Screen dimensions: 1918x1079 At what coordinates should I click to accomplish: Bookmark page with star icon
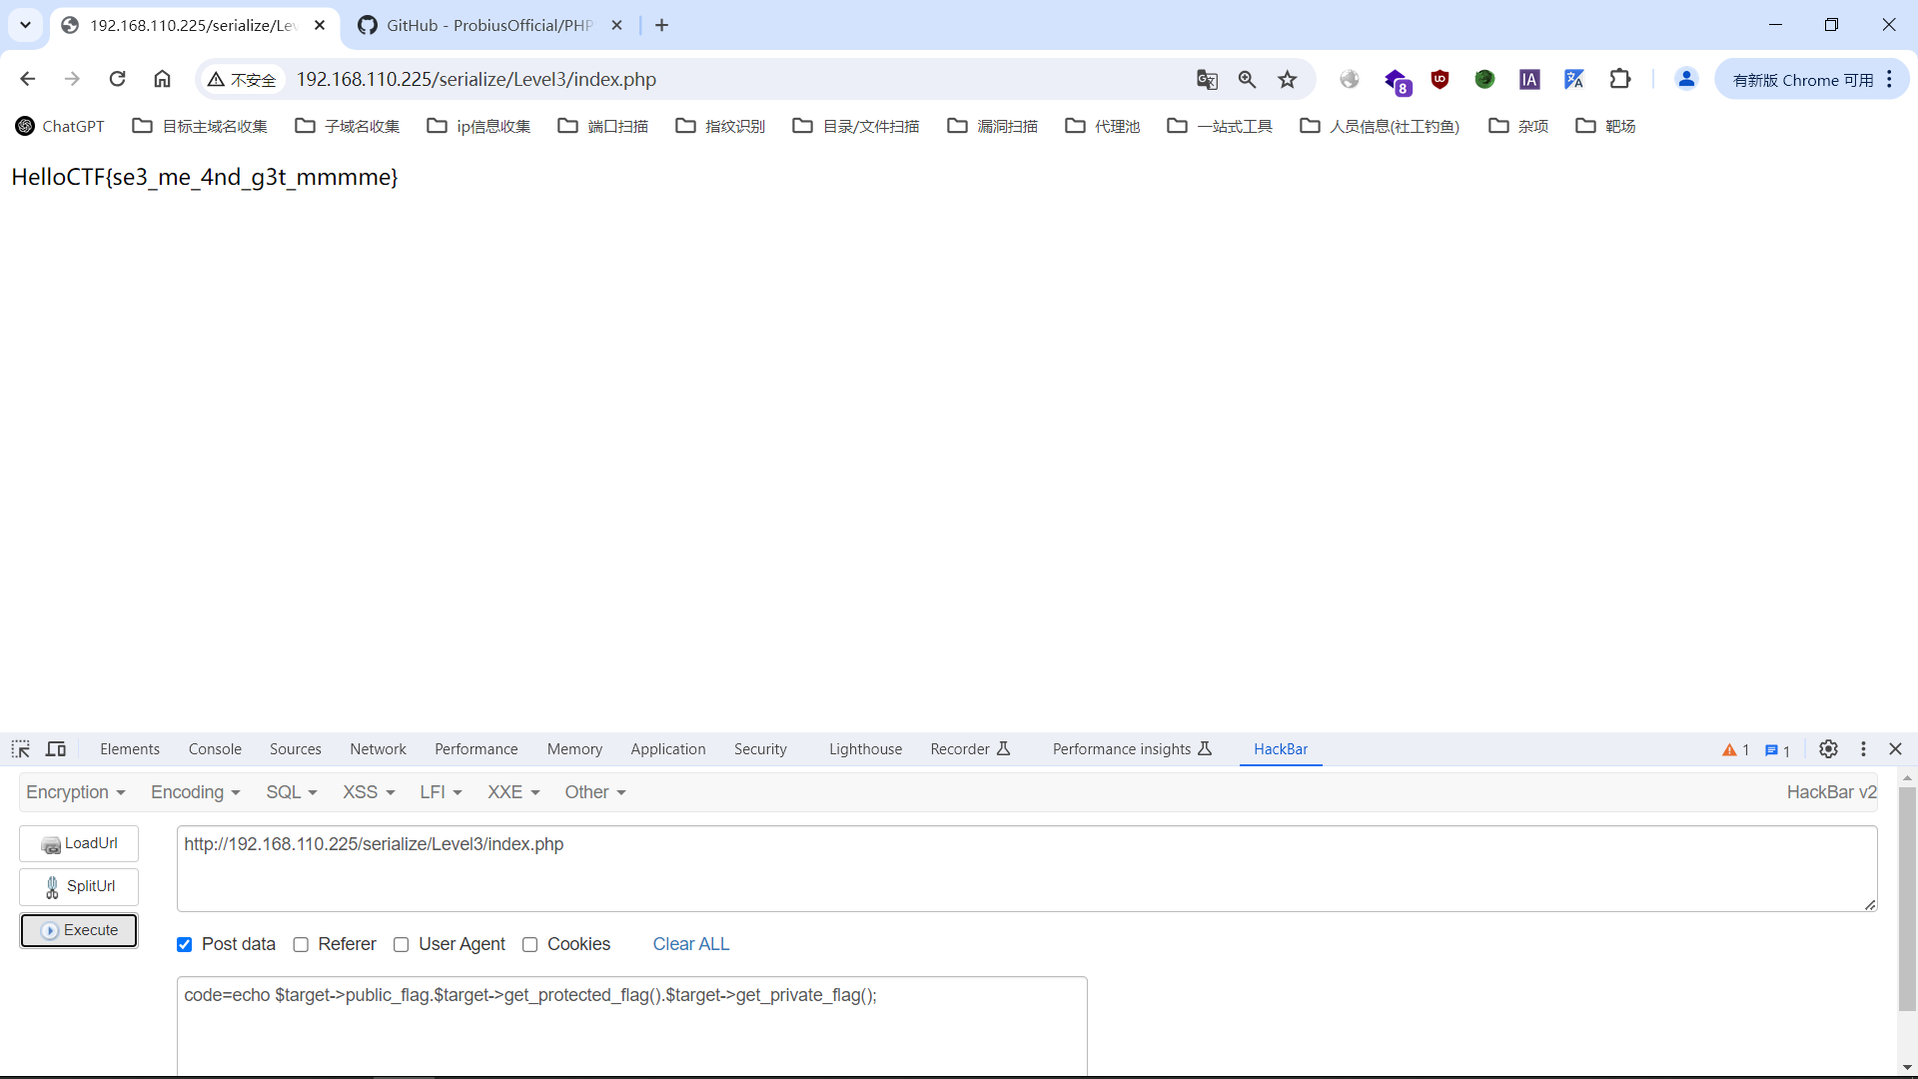coord(1288,80)
